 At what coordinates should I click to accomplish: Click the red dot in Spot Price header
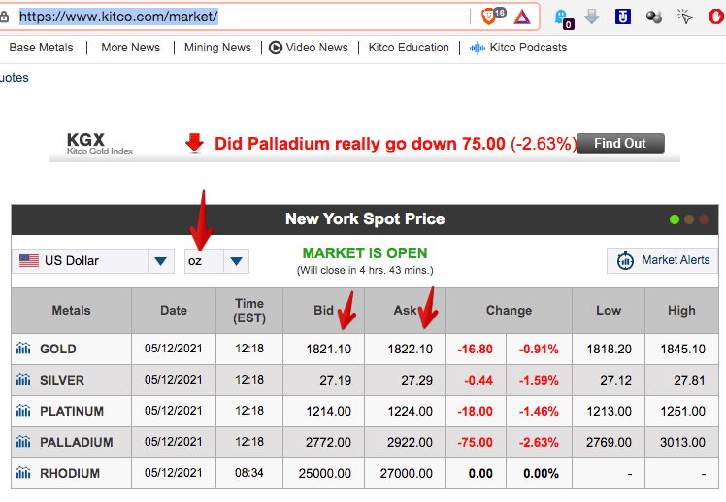[704, 219]
